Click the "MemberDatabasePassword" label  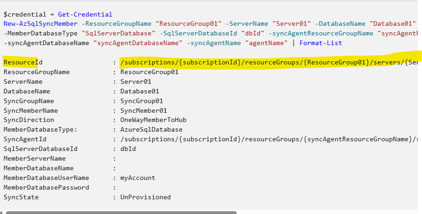tap(46, 188)
